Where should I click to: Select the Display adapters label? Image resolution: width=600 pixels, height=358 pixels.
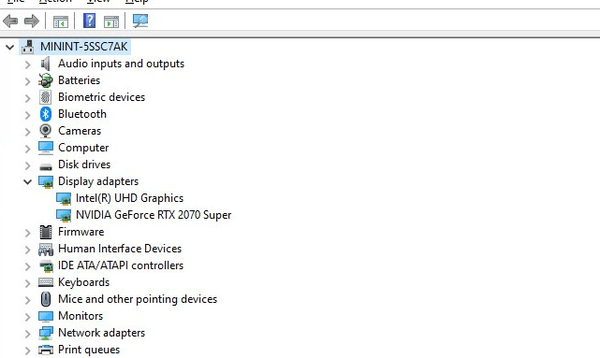click(98, 181)
